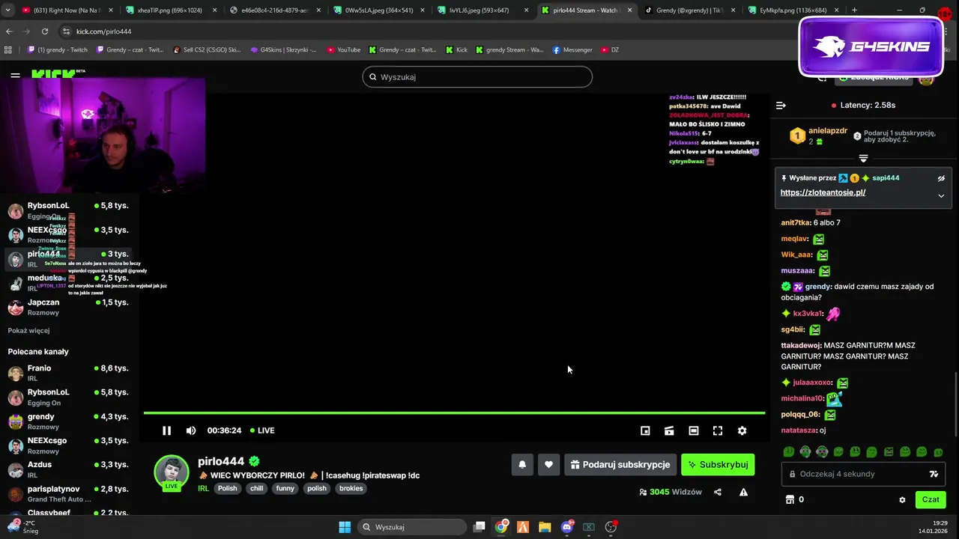Jump to LIVE indicator in player

point(262,430)
